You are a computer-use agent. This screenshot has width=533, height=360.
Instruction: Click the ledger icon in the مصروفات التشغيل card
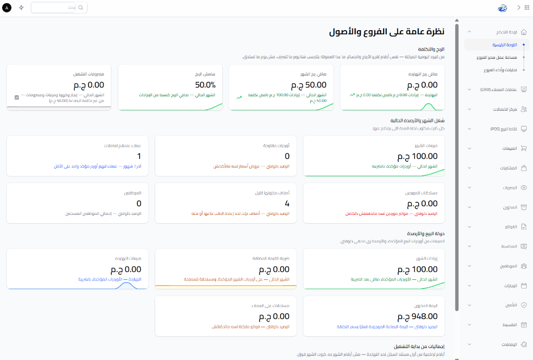pos(17,97)
